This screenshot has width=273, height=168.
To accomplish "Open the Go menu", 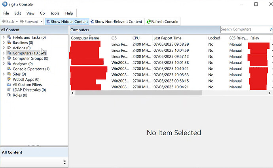I will click(x=42, y=13).
